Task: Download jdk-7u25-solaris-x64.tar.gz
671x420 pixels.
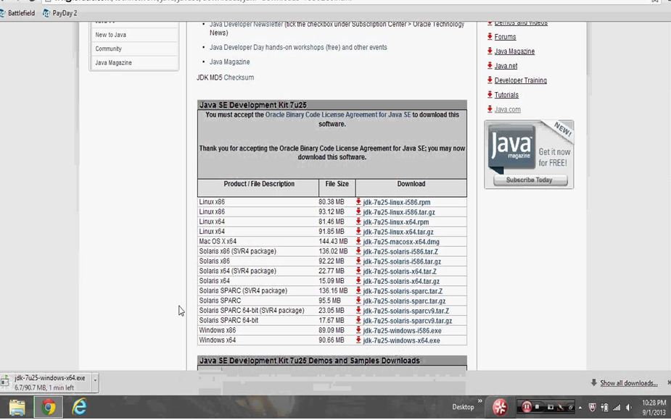Action: (401, 281)
